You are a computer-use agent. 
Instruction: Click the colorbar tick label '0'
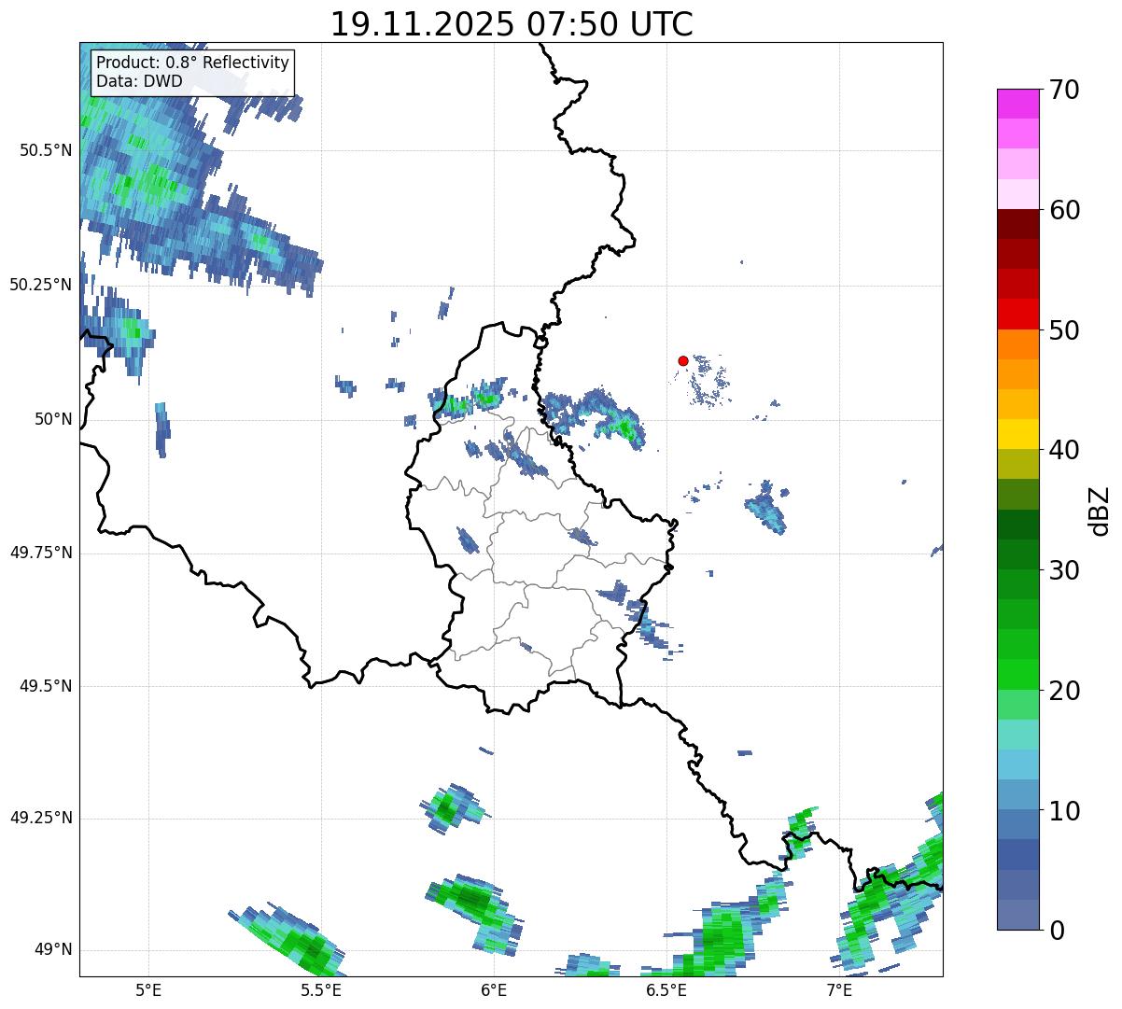1056,931
